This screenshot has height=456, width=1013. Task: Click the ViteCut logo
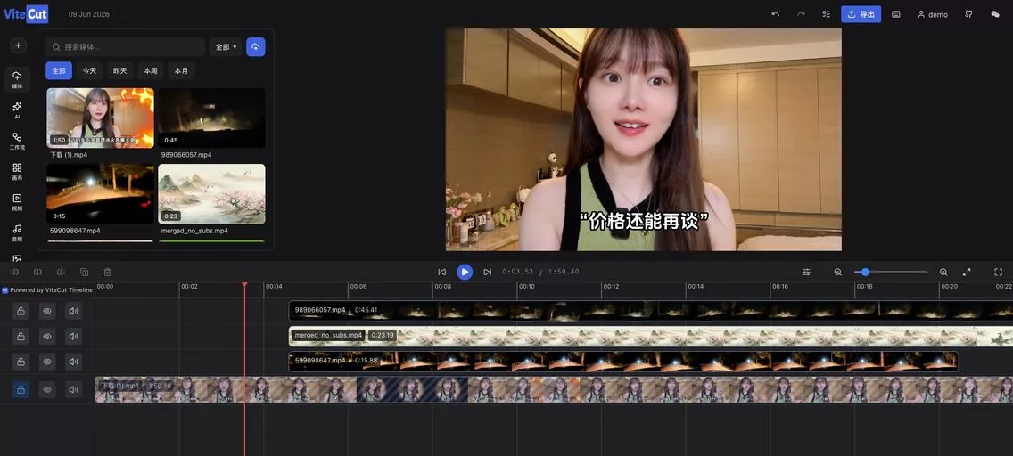[26, 14]
